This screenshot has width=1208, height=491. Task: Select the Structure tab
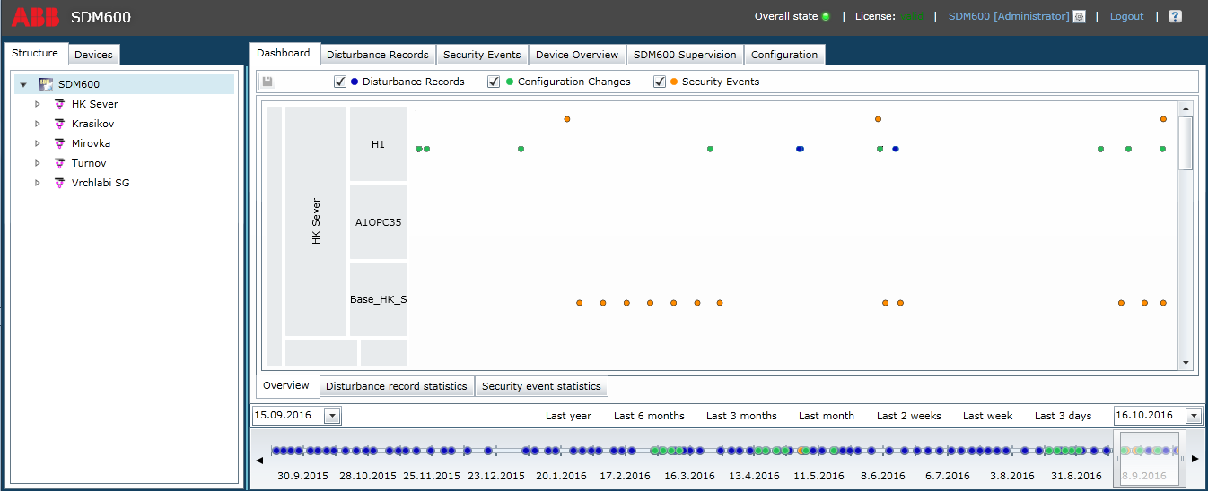coord(35,53)
